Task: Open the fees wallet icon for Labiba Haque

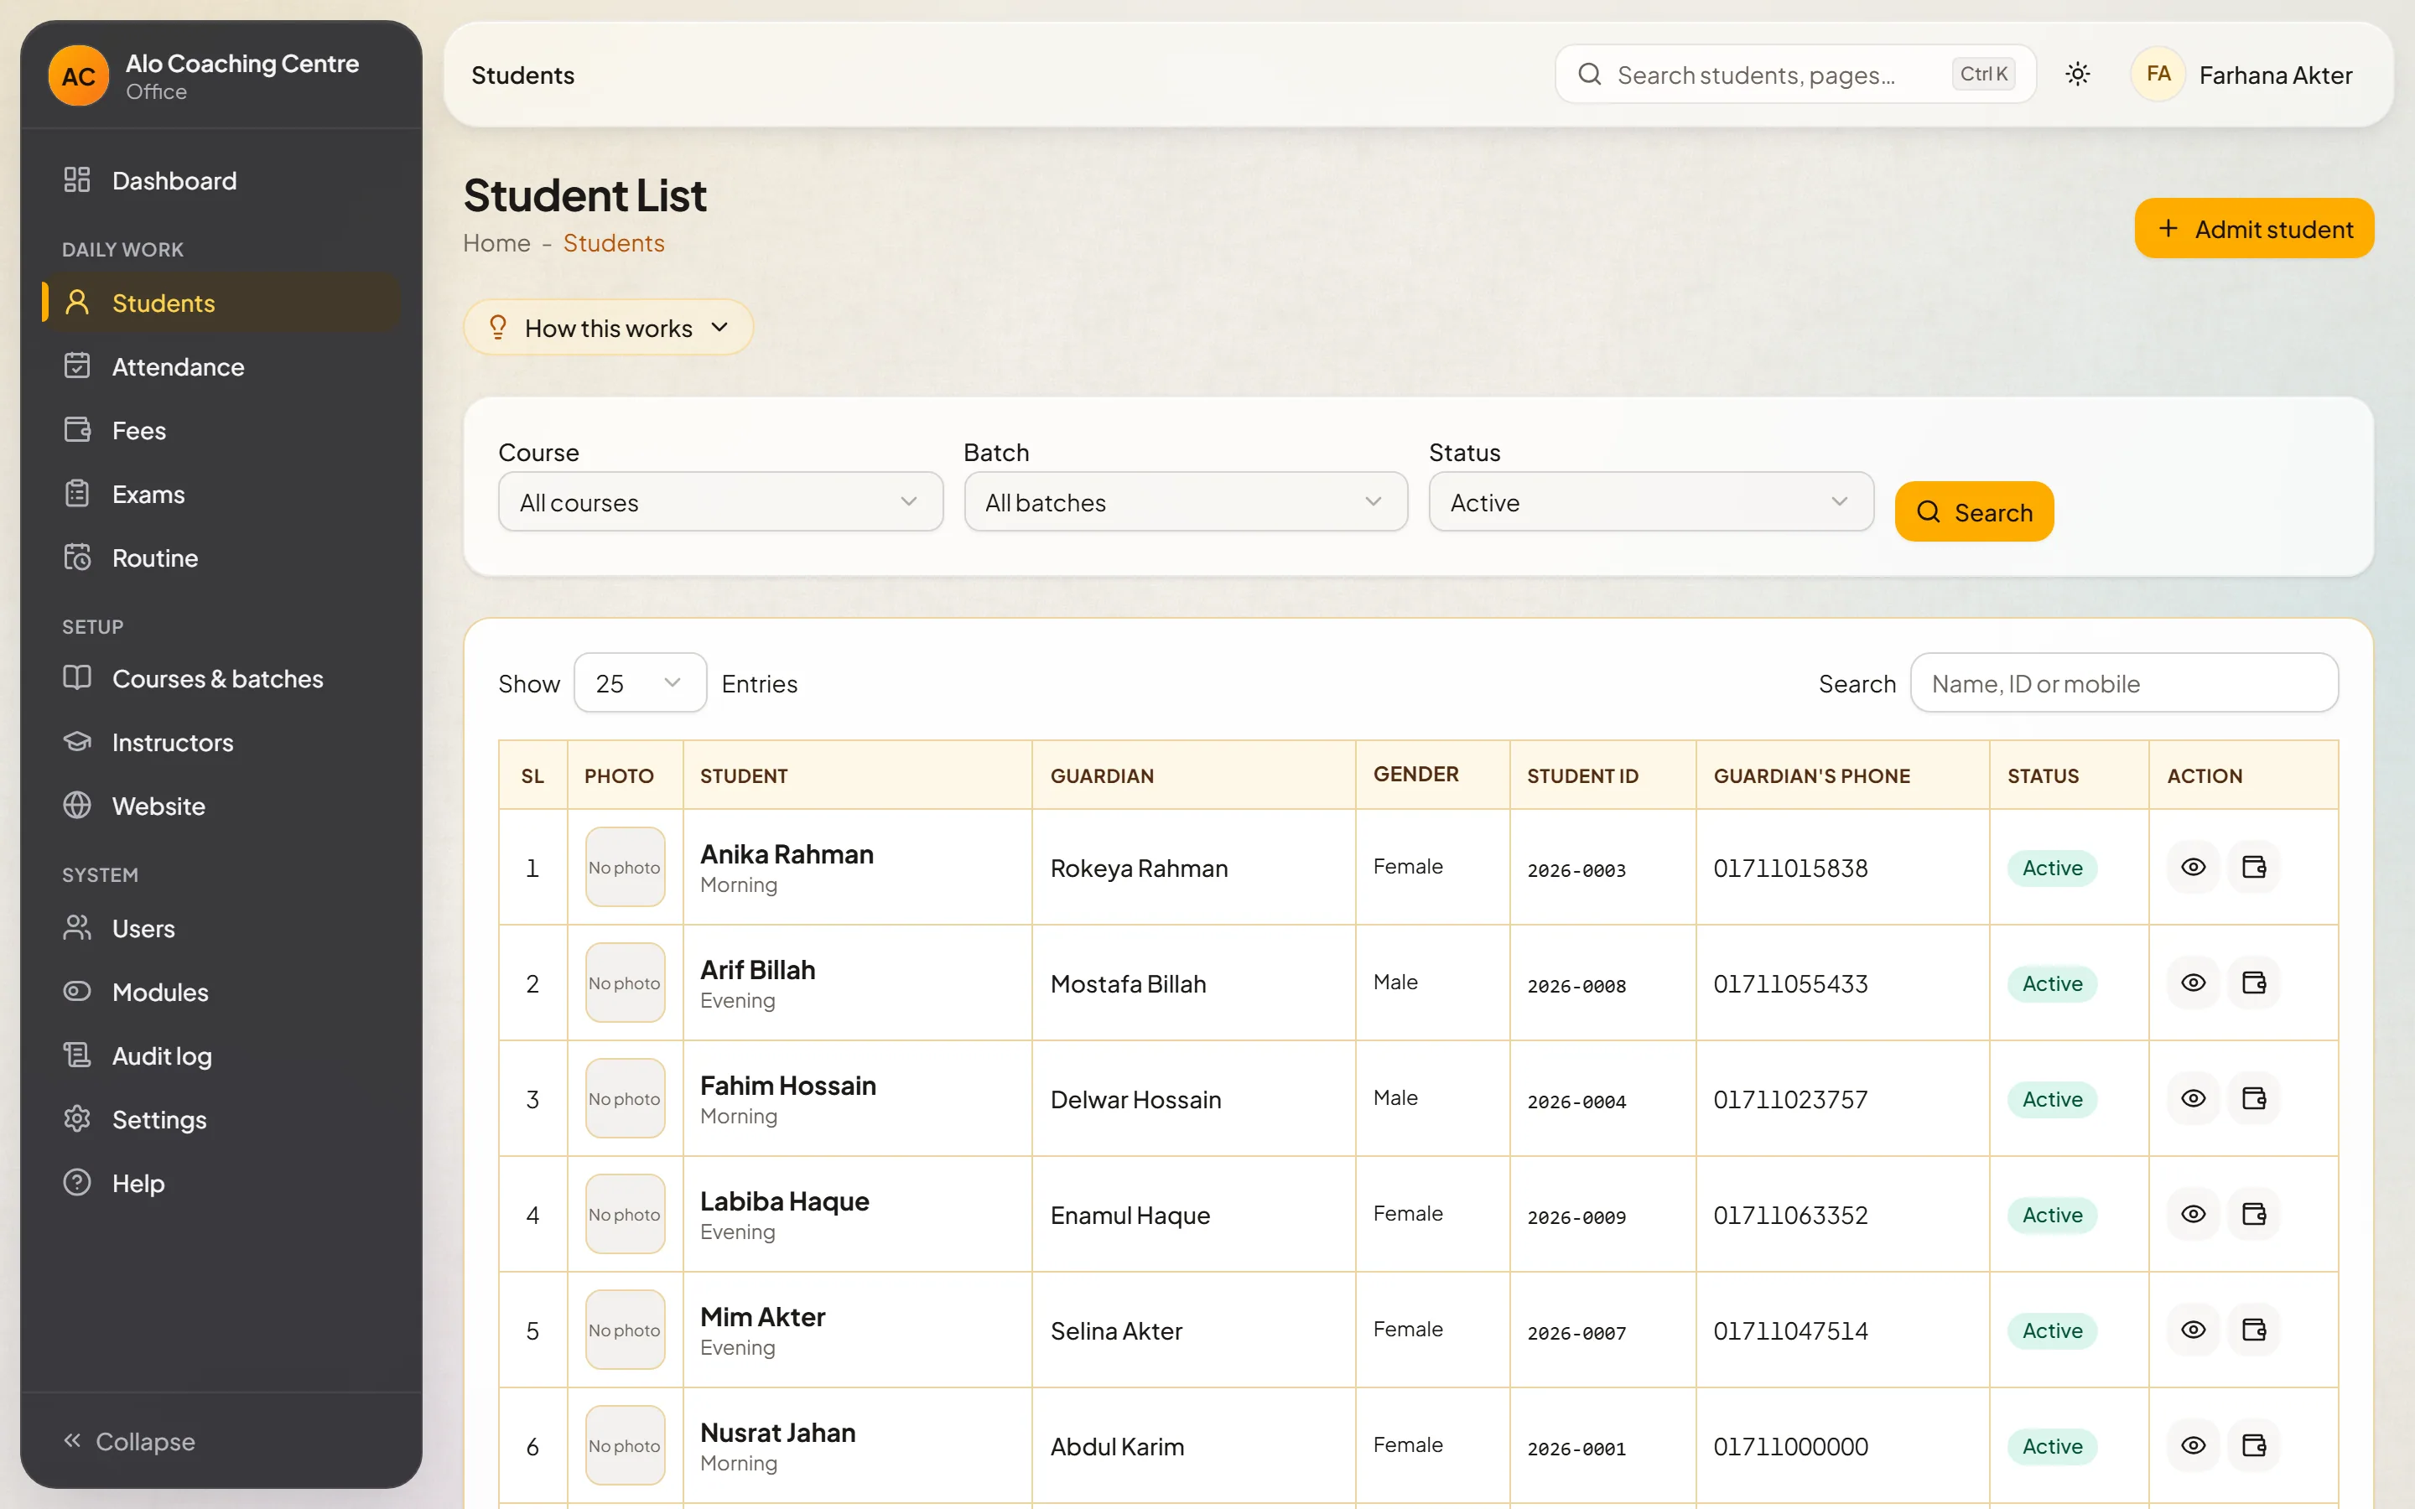Action: (2254, 1215)
